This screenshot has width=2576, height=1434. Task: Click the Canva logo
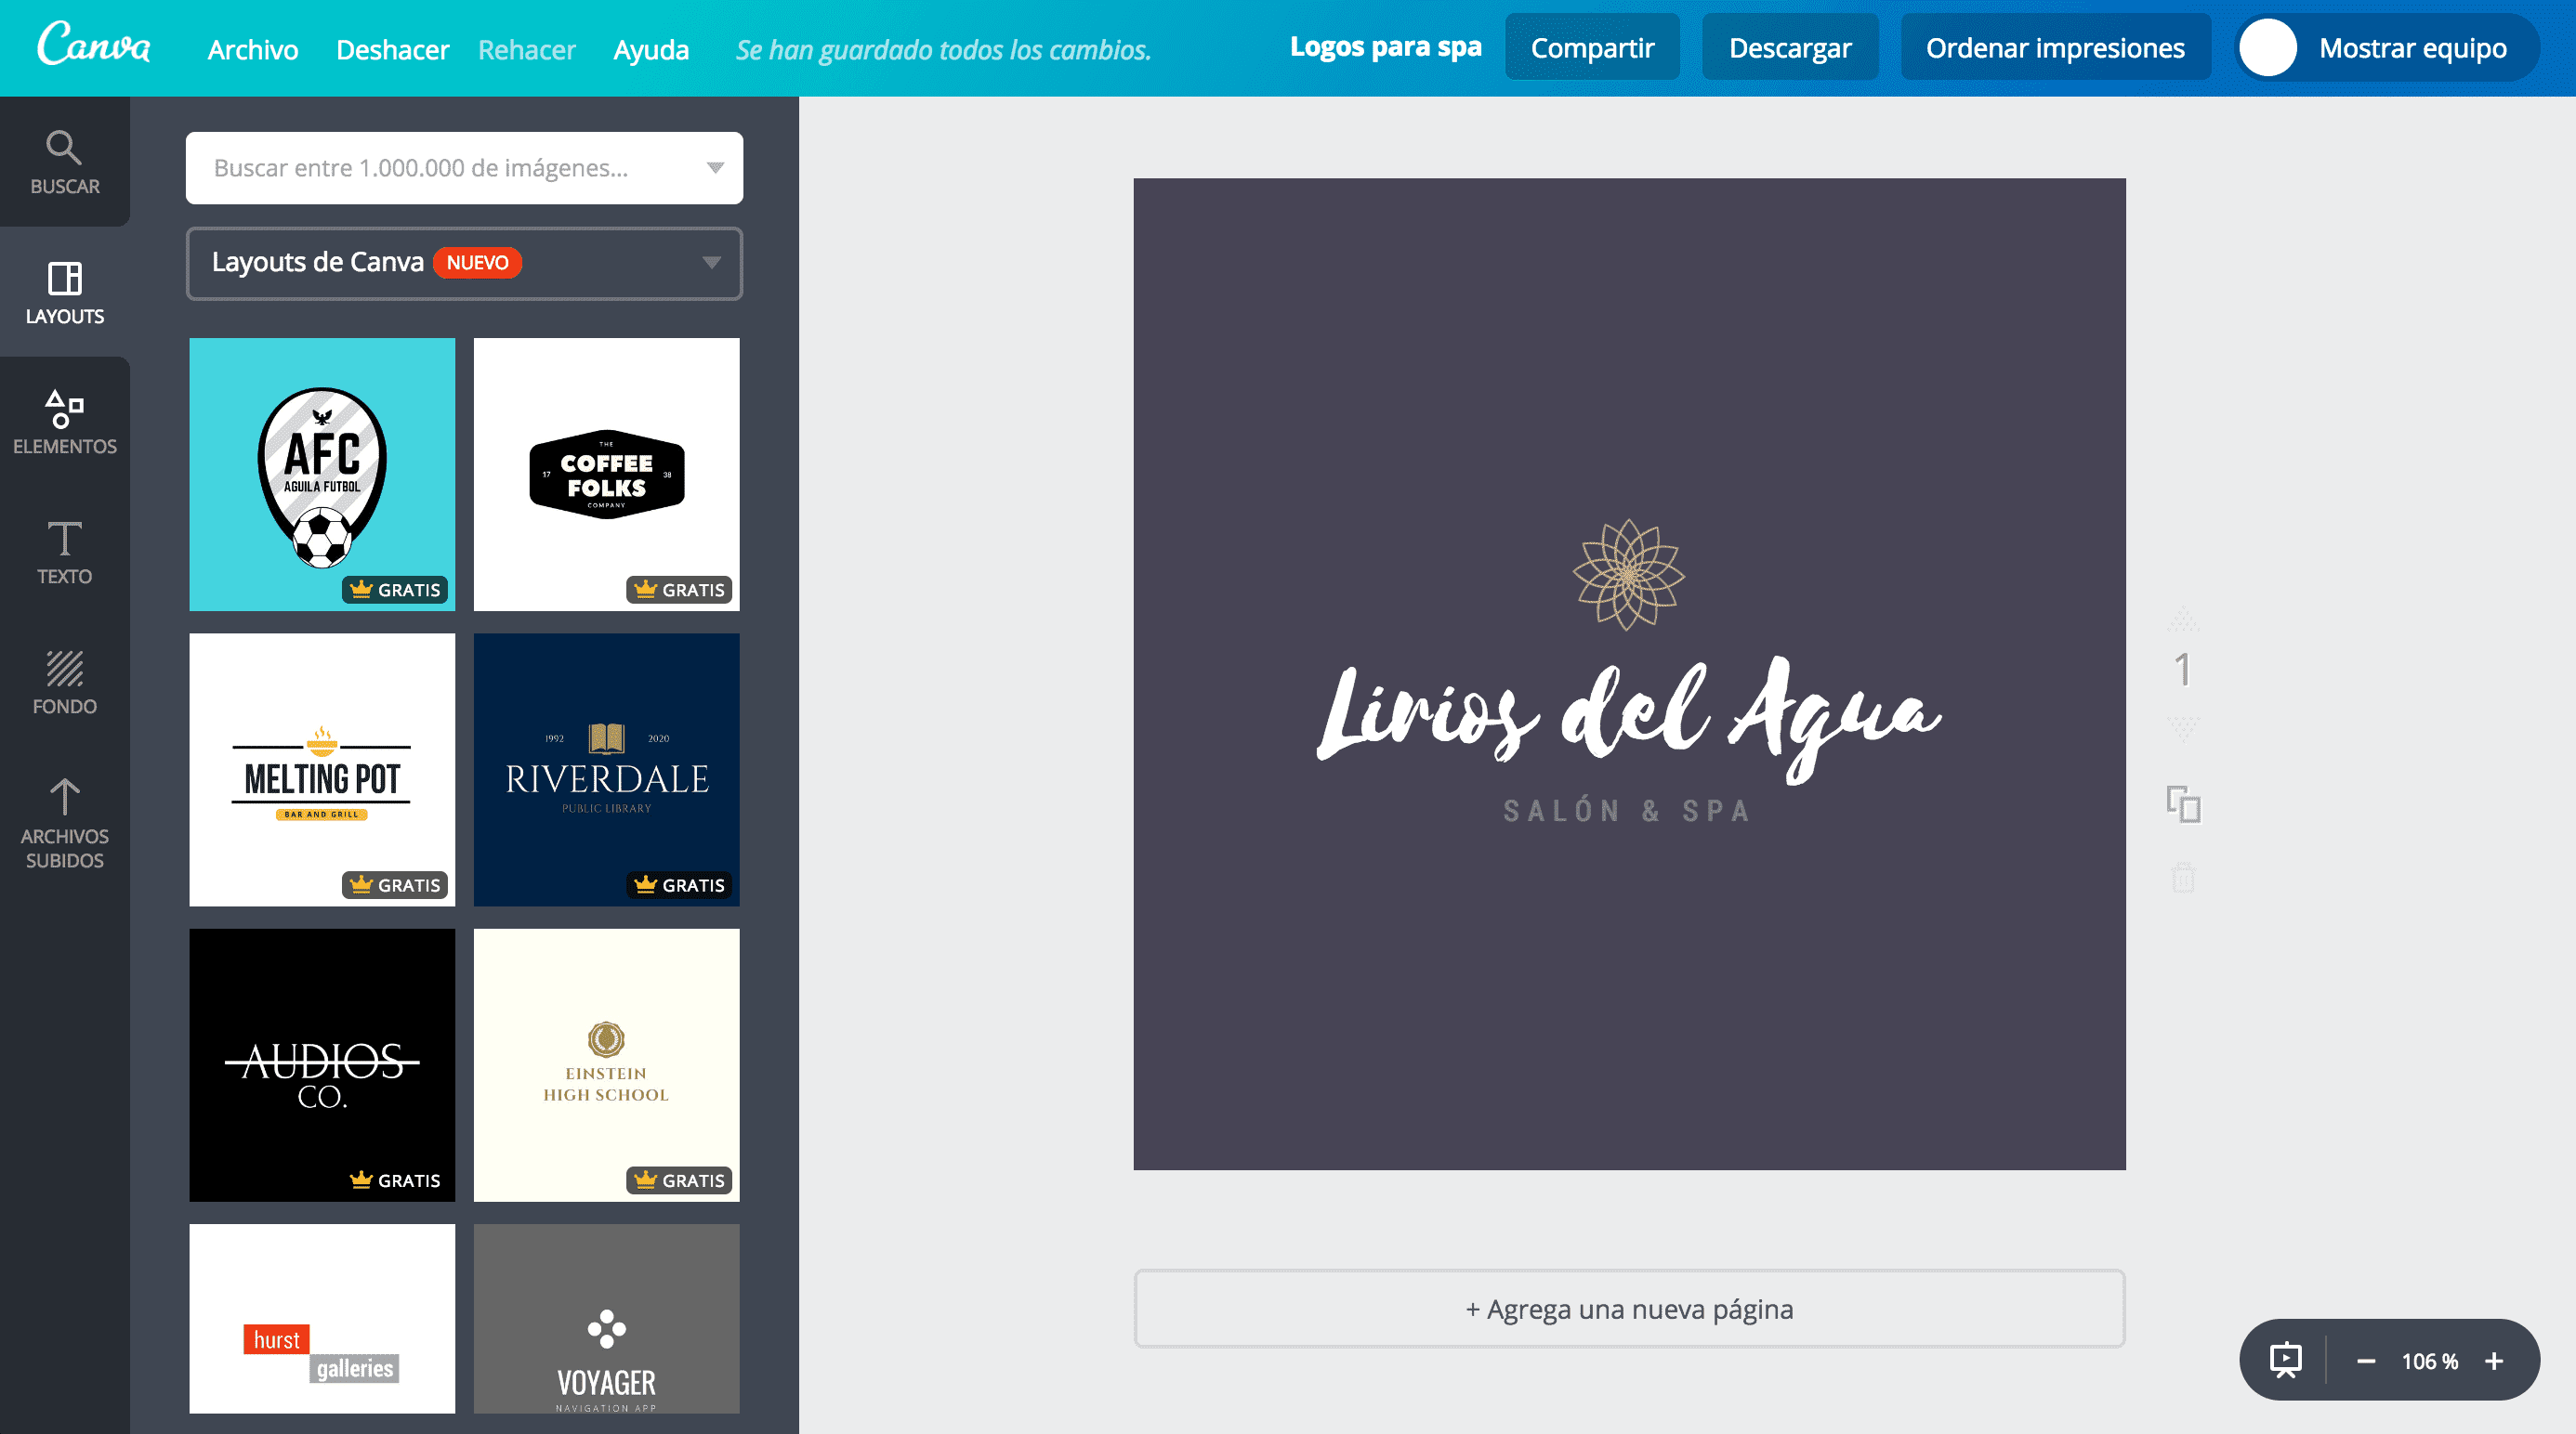pyautogui.click(x=93, y=45)
